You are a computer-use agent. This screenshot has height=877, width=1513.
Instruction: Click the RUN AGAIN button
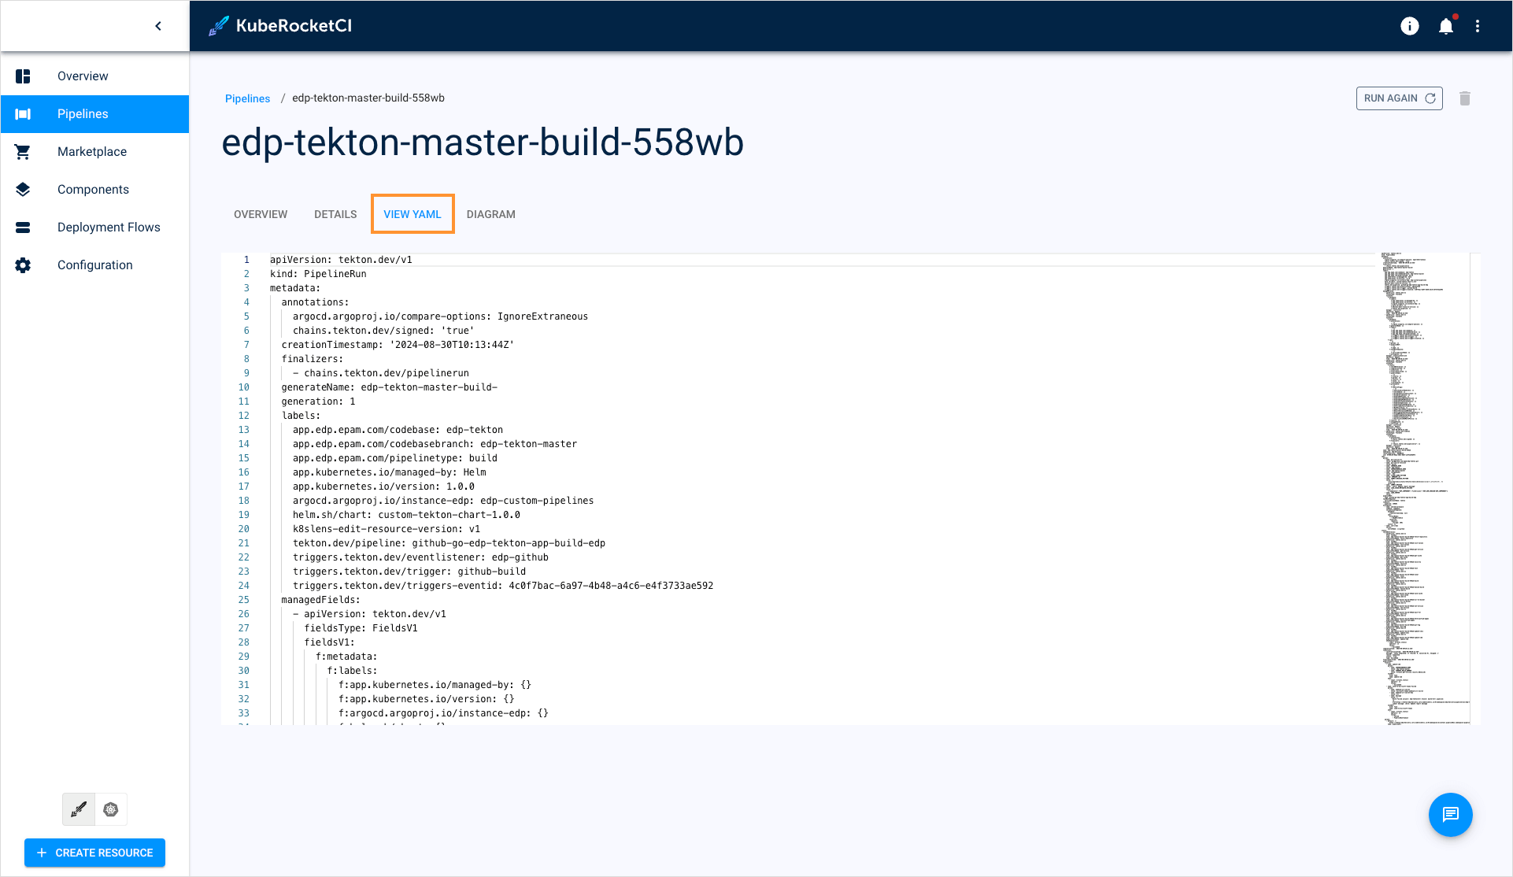click(x=1399, y=98)
